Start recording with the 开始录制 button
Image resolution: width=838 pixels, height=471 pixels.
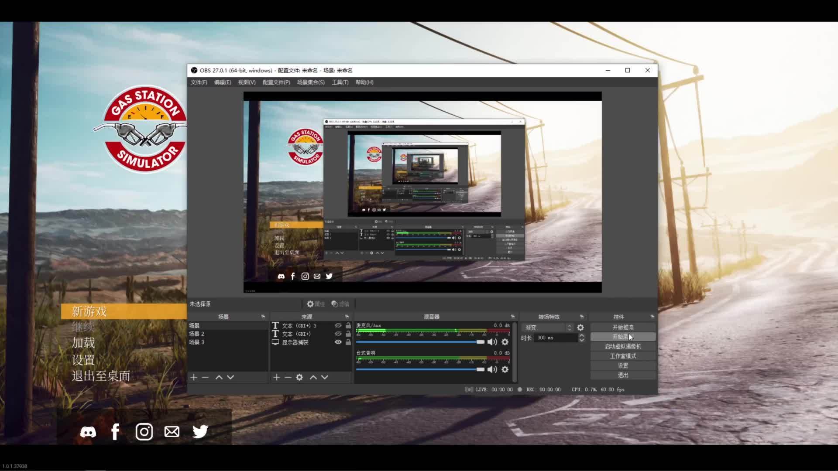tap(623, 337)
